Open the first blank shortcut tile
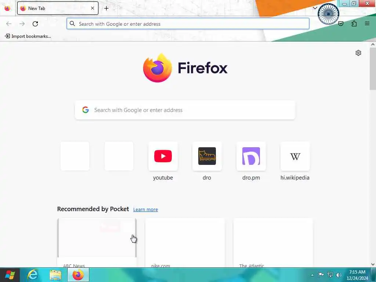The image size is (376, 282). click(x=75, y=156)
